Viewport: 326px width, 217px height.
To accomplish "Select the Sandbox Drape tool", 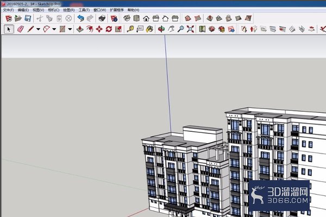I will point(229,18).
